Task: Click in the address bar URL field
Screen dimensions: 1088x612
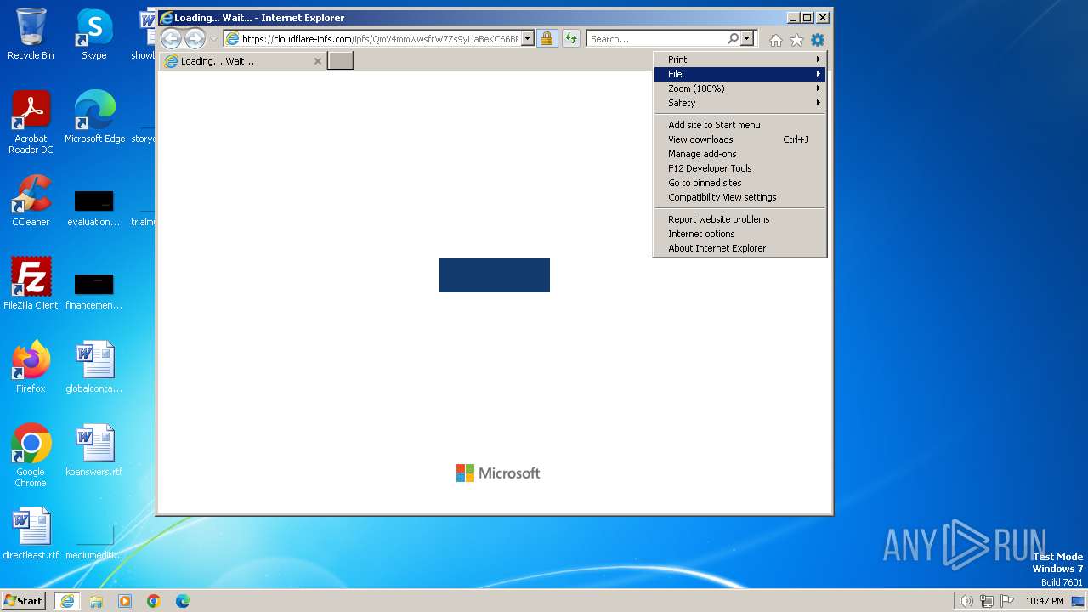Action: coord(379,38)
